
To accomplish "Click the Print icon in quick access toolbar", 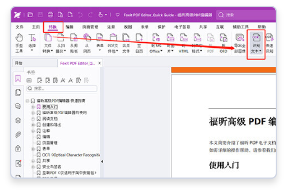I will (50, 15).
